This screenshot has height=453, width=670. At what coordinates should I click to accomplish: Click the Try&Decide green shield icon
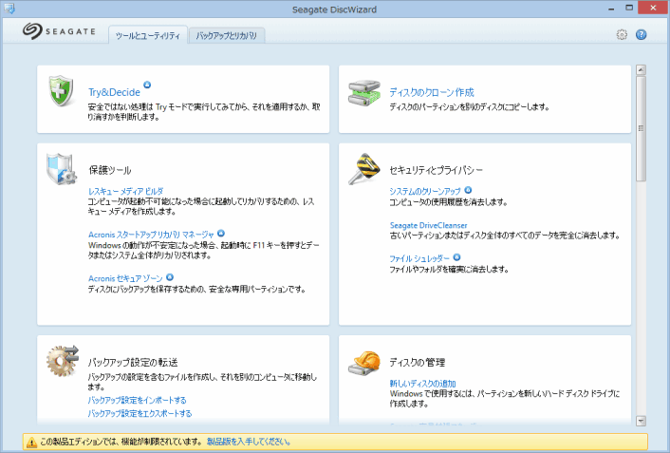coord(61,90)
